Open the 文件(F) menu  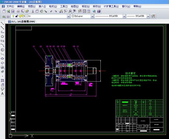pyautogui.click(x=10, y=7)
